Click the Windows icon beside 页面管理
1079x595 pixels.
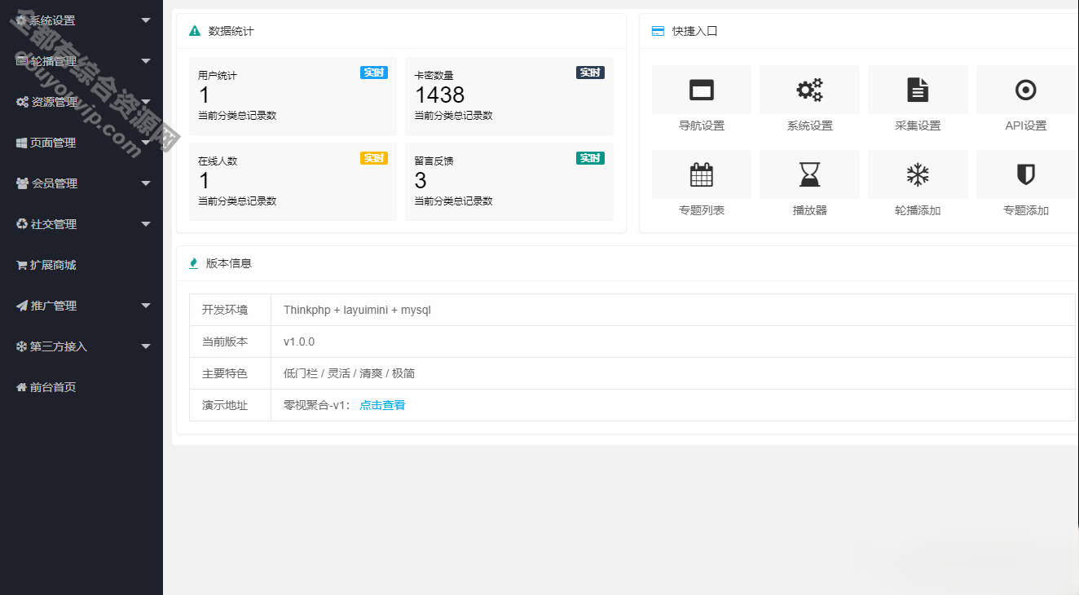point(22,143)
